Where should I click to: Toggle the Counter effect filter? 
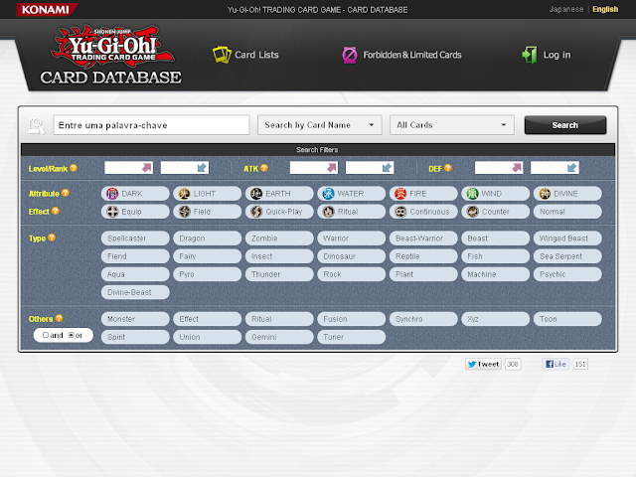495,212
